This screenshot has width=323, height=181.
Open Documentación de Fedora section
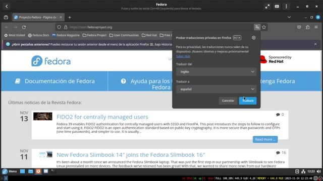[55, 81]
